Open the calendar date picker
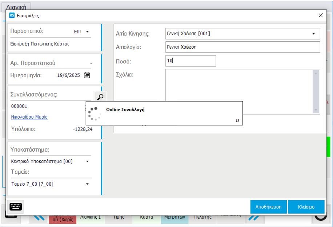 (x=87, y=75)
